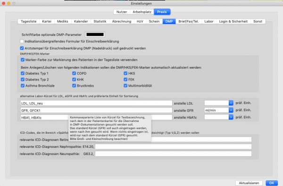283x186 pixels.
Task: Toggle Asthma Bronchiale checkbox
Action: (x=23, y=86)
